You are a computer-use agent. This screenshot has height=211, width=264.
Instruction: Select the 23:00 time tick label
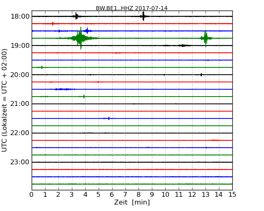(20, 162)
